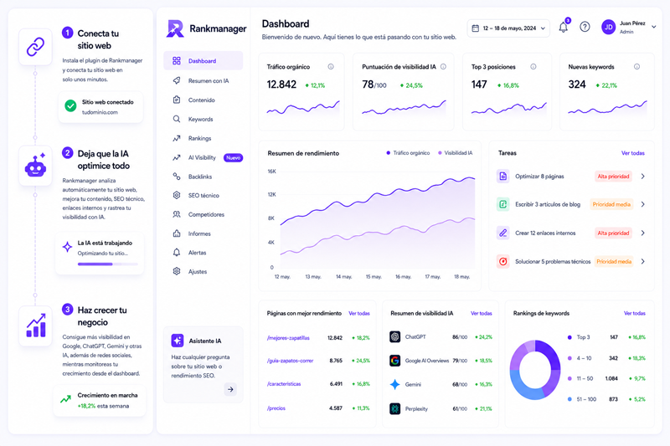Click the growth chart icon for step 3
Screen dimensions: 670x446
pos(35,326)
